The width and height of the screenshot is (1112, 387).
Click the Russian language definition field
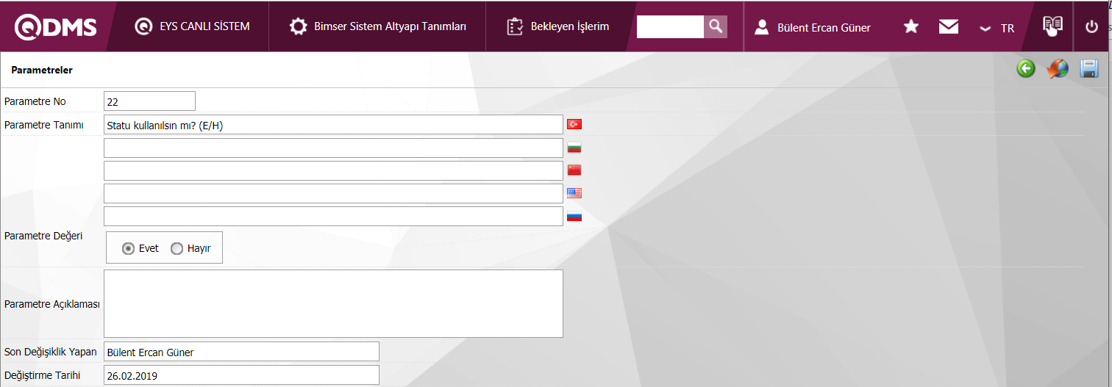point(333,216)
